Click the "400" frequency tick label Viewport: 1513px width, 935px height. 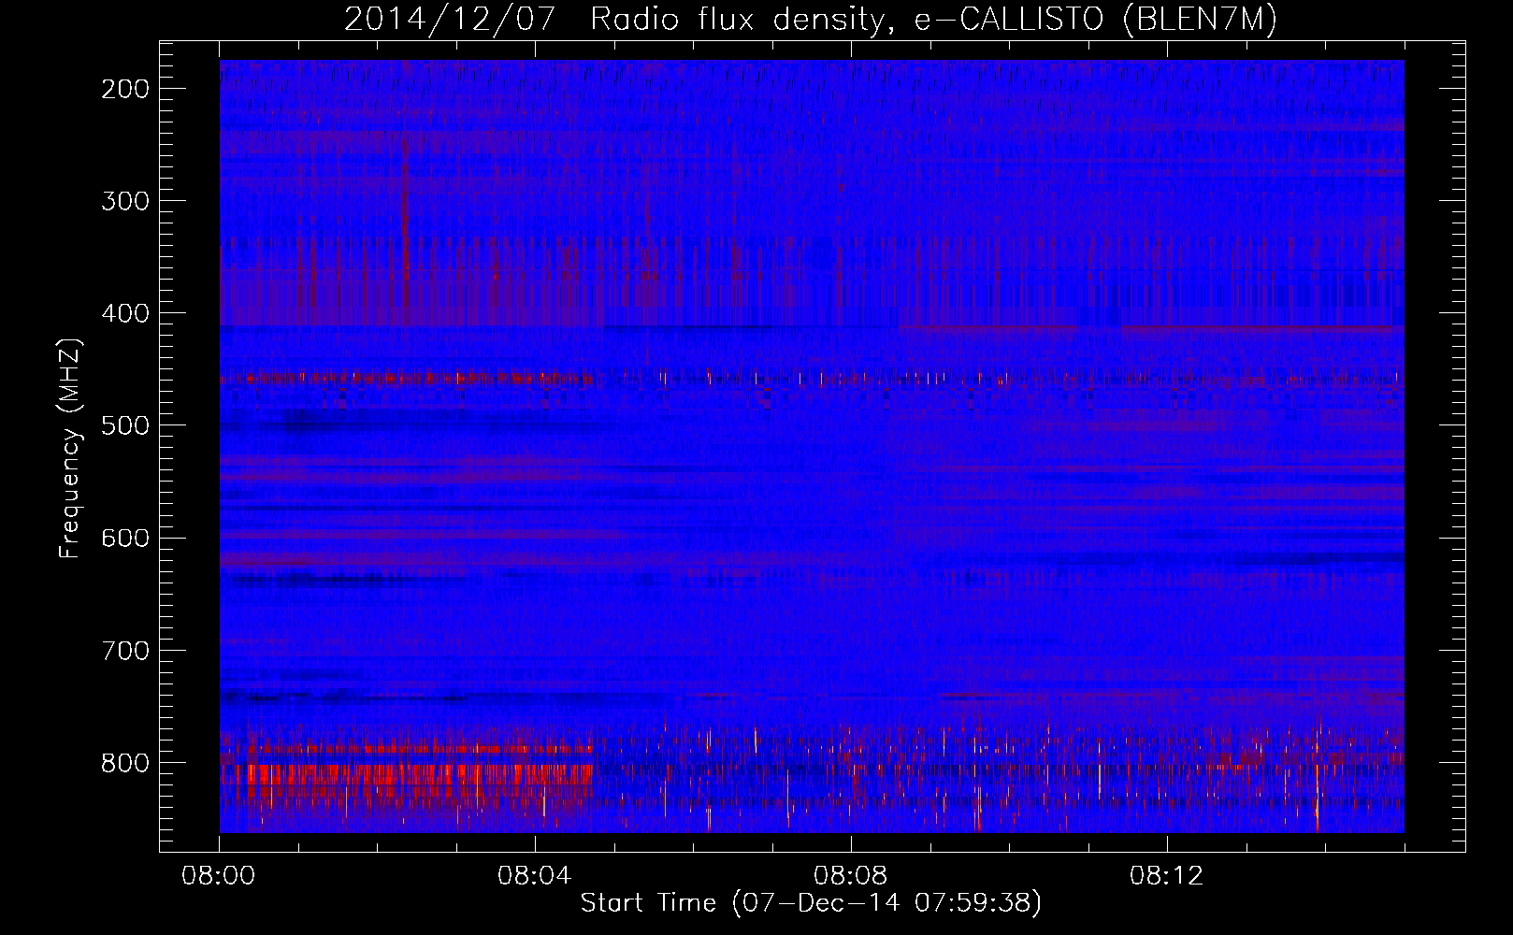125,313
